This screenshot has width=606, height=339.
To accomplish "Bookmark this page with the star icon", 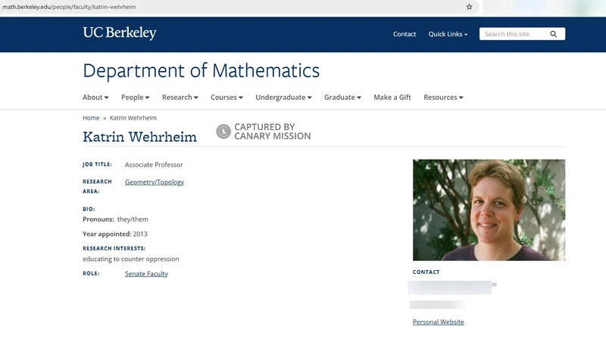I will 469,7.
